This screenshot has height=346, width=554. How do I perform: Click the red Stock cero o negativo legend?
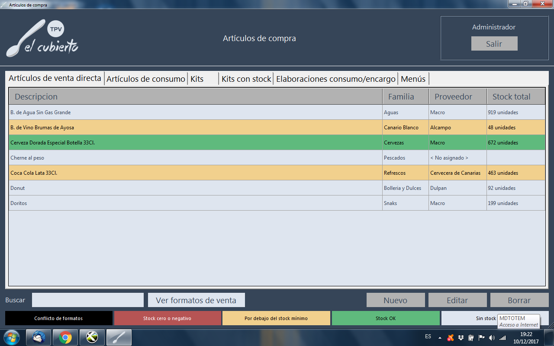[x=167, y=318]
